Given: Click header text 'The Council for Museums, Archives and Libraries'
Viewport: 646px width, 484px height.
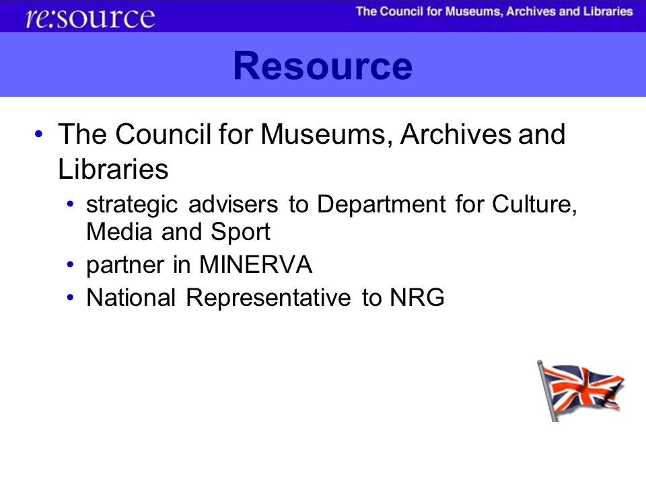Looking at the screenshot, I should 494,11.
